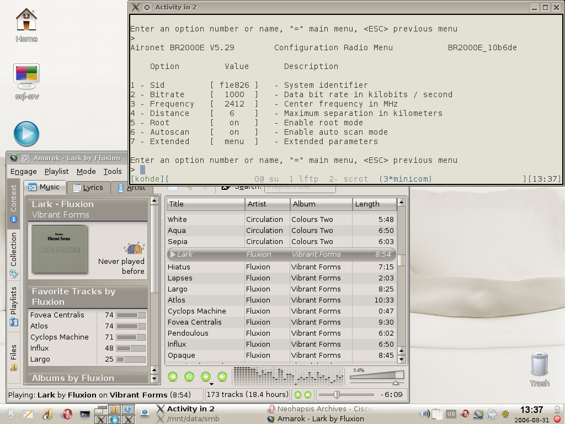The height and width of the screenshot is (424, 565).
Task: Open the Playlist menu
Action: tap(57, 172)
